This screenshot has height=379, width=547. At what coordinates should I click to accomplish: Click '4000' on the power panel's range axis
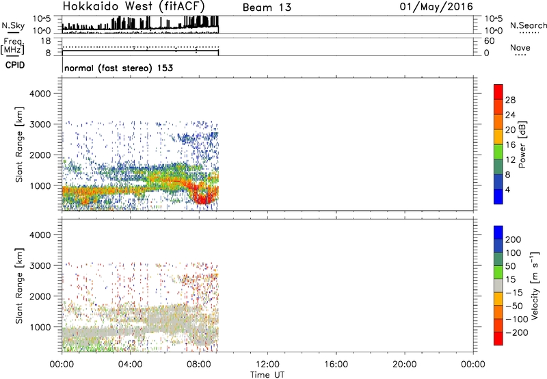click(x=40, y=94)
